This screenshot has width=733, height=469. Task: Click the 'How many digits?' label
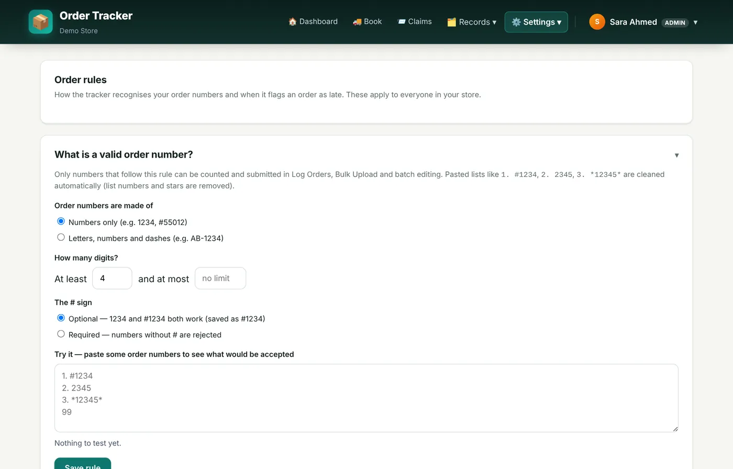[86, 258]
